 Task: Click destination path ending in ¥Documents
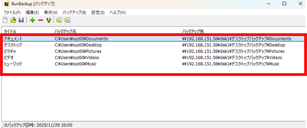point(237,39)
